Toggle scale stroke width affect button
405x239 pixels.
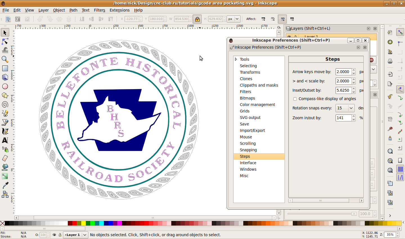point(263,19)
